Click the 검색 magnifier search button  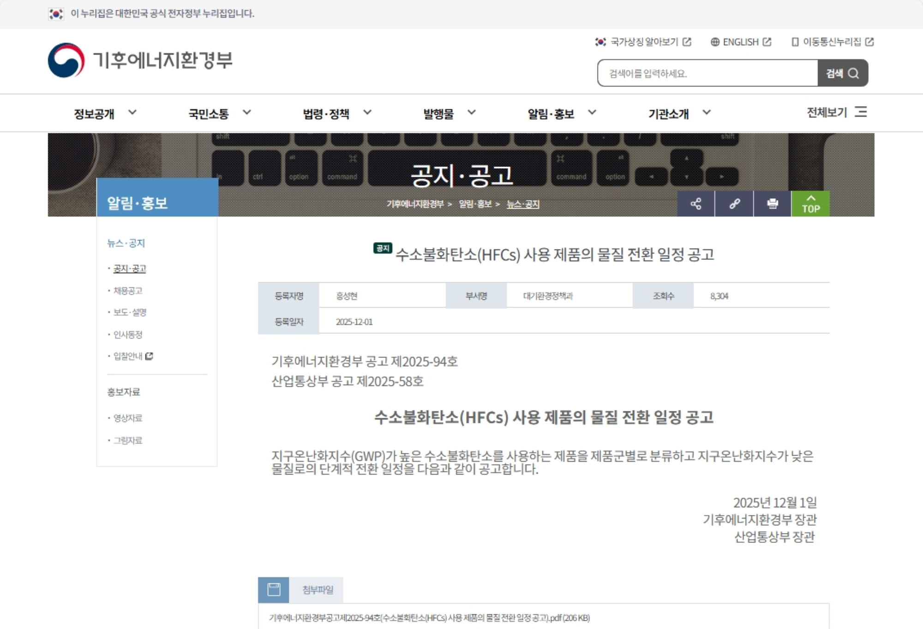(x=842, y=73)
